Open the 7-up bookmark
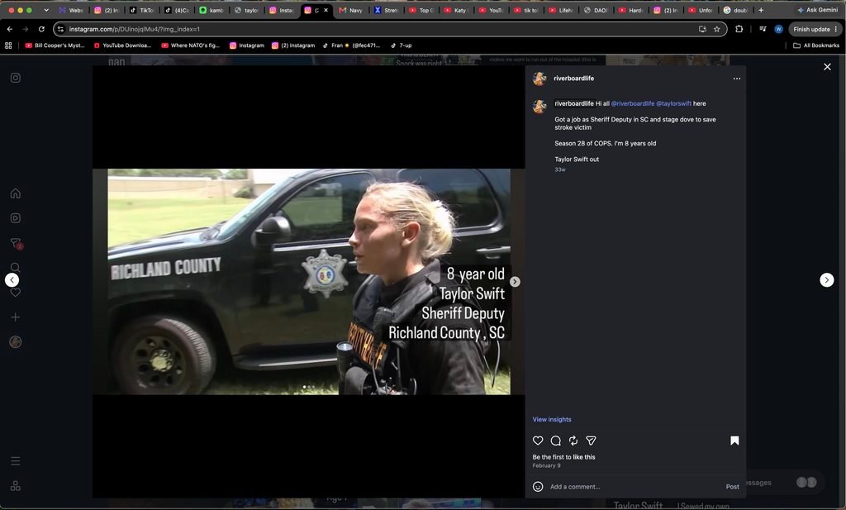The image size is (846, 510). pyautogui.click(x=401, y=45)
